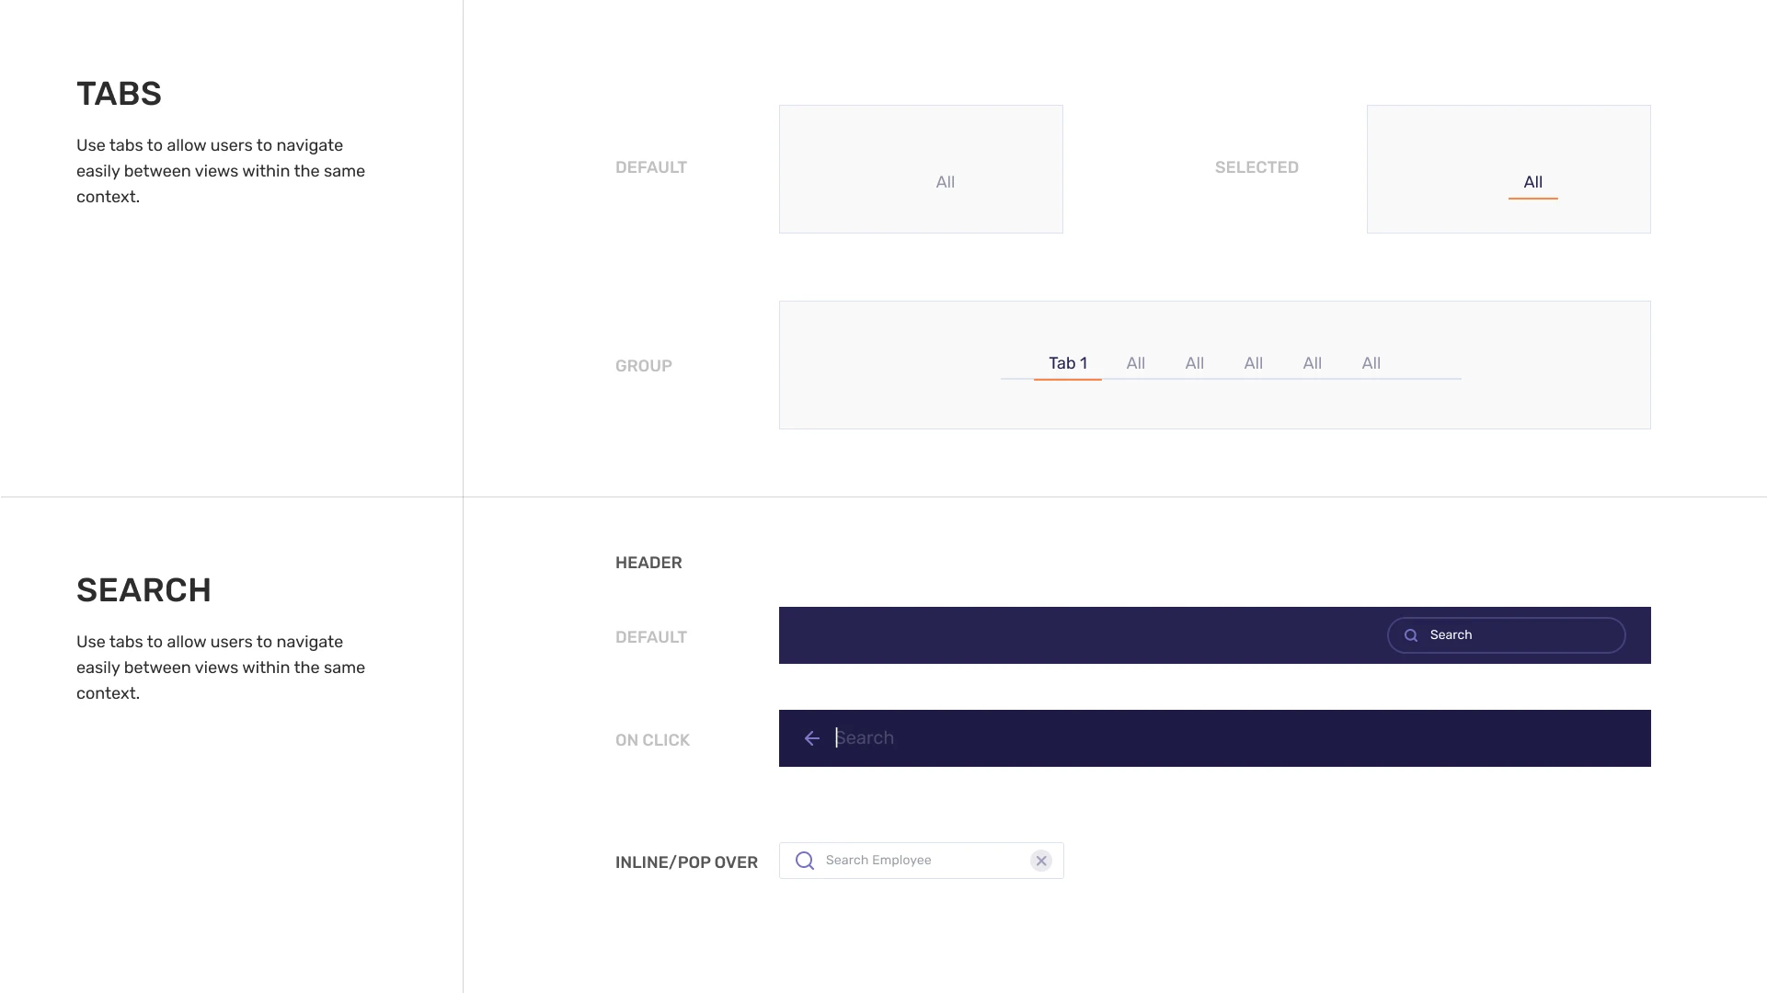Click the TABS section heading
Screen dimensions: 1767x993
click(x=119, y=94)
